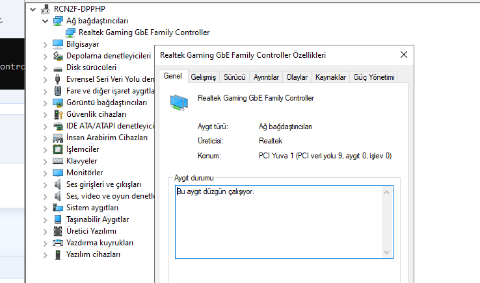Click the device status scrollbar down arrow
480x283 pixels.
point(388,252)
